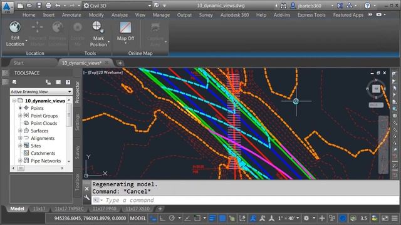The height and width of the screenshot is (225, 401).
Task: Select Catchments in the Prospector tree
Action: coord(43,153)
